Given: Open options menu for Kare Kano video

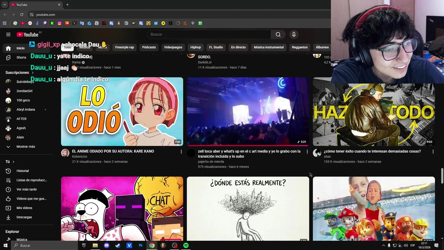Looking at the screenshot, I should [181, 152].
